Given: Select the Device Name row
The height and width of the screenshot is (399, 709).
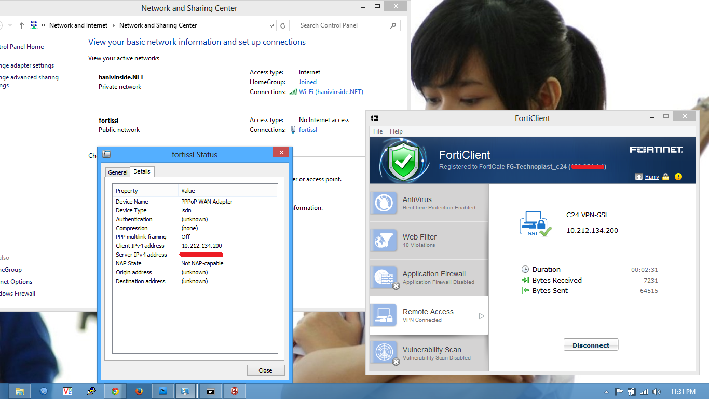Looking at the screenshot, I should coord(195,202).
